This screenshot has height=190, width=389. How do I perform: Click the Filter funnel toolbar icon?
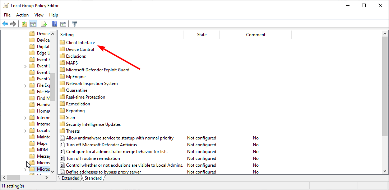pos(74,24)
